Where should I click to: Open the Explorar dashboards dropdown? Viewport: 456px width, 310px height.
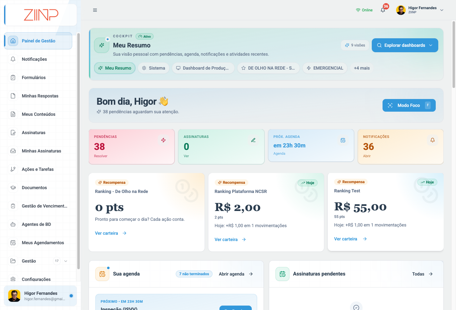pos(405,45)
